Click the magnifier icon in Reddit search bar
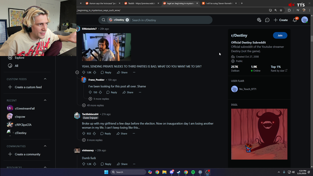Image resolution: width=313 pixels, height=176 pixels. click(103, 20)
